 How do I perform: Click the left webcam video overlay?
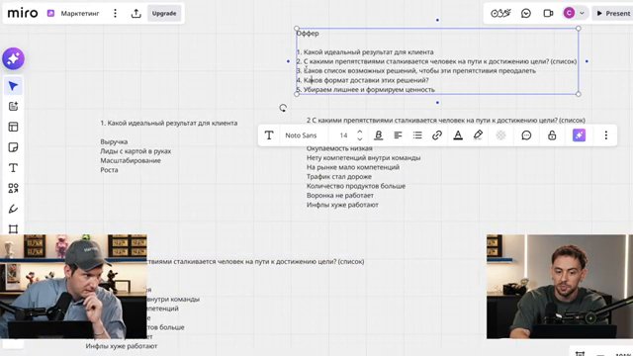(73, 287)
